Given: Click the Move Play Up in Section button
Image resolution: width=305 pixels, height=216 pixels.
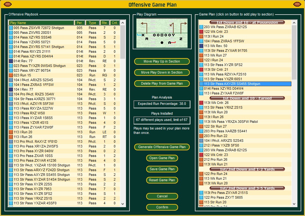Looking at the screenshot, I should 162,61.
